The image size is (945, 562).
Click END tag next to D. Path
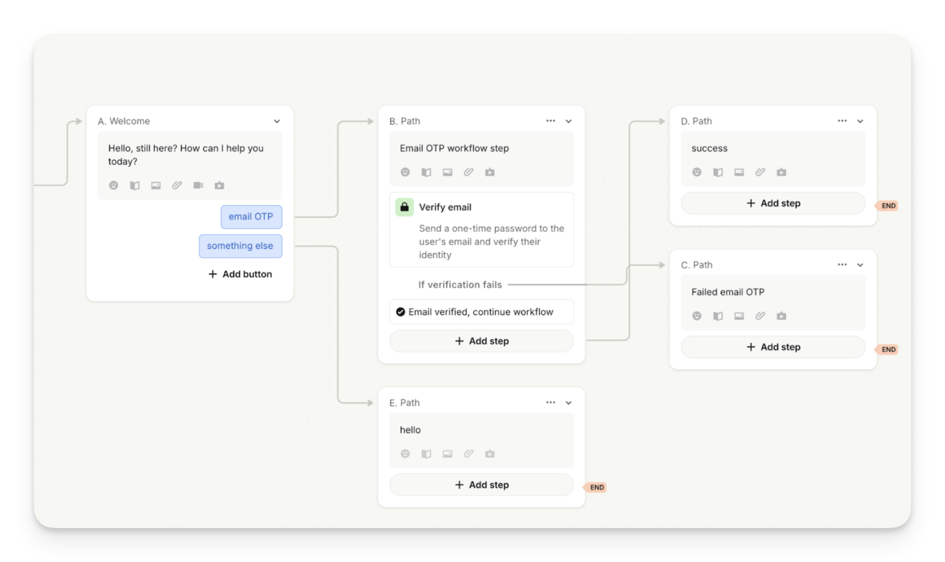coord(888,206)
